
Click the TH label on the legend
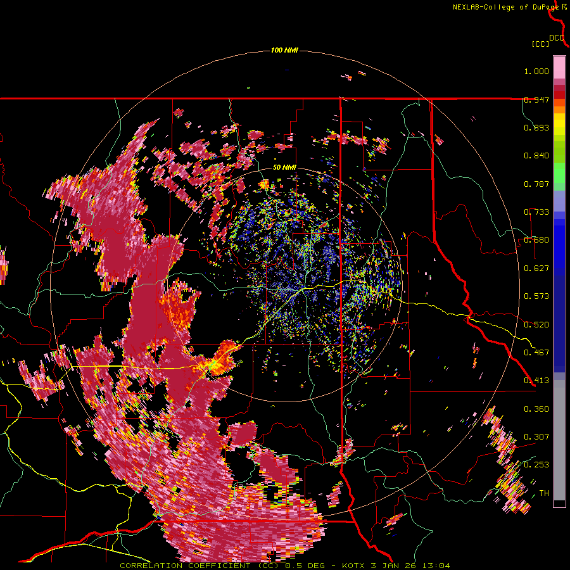pos(544,493)
